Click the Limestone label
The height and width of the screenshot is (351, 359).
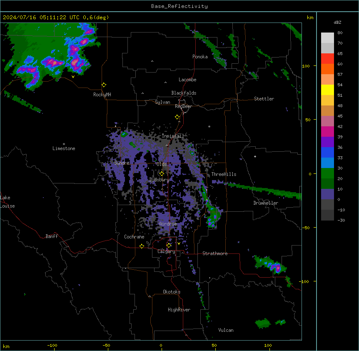tap(64, 148)
